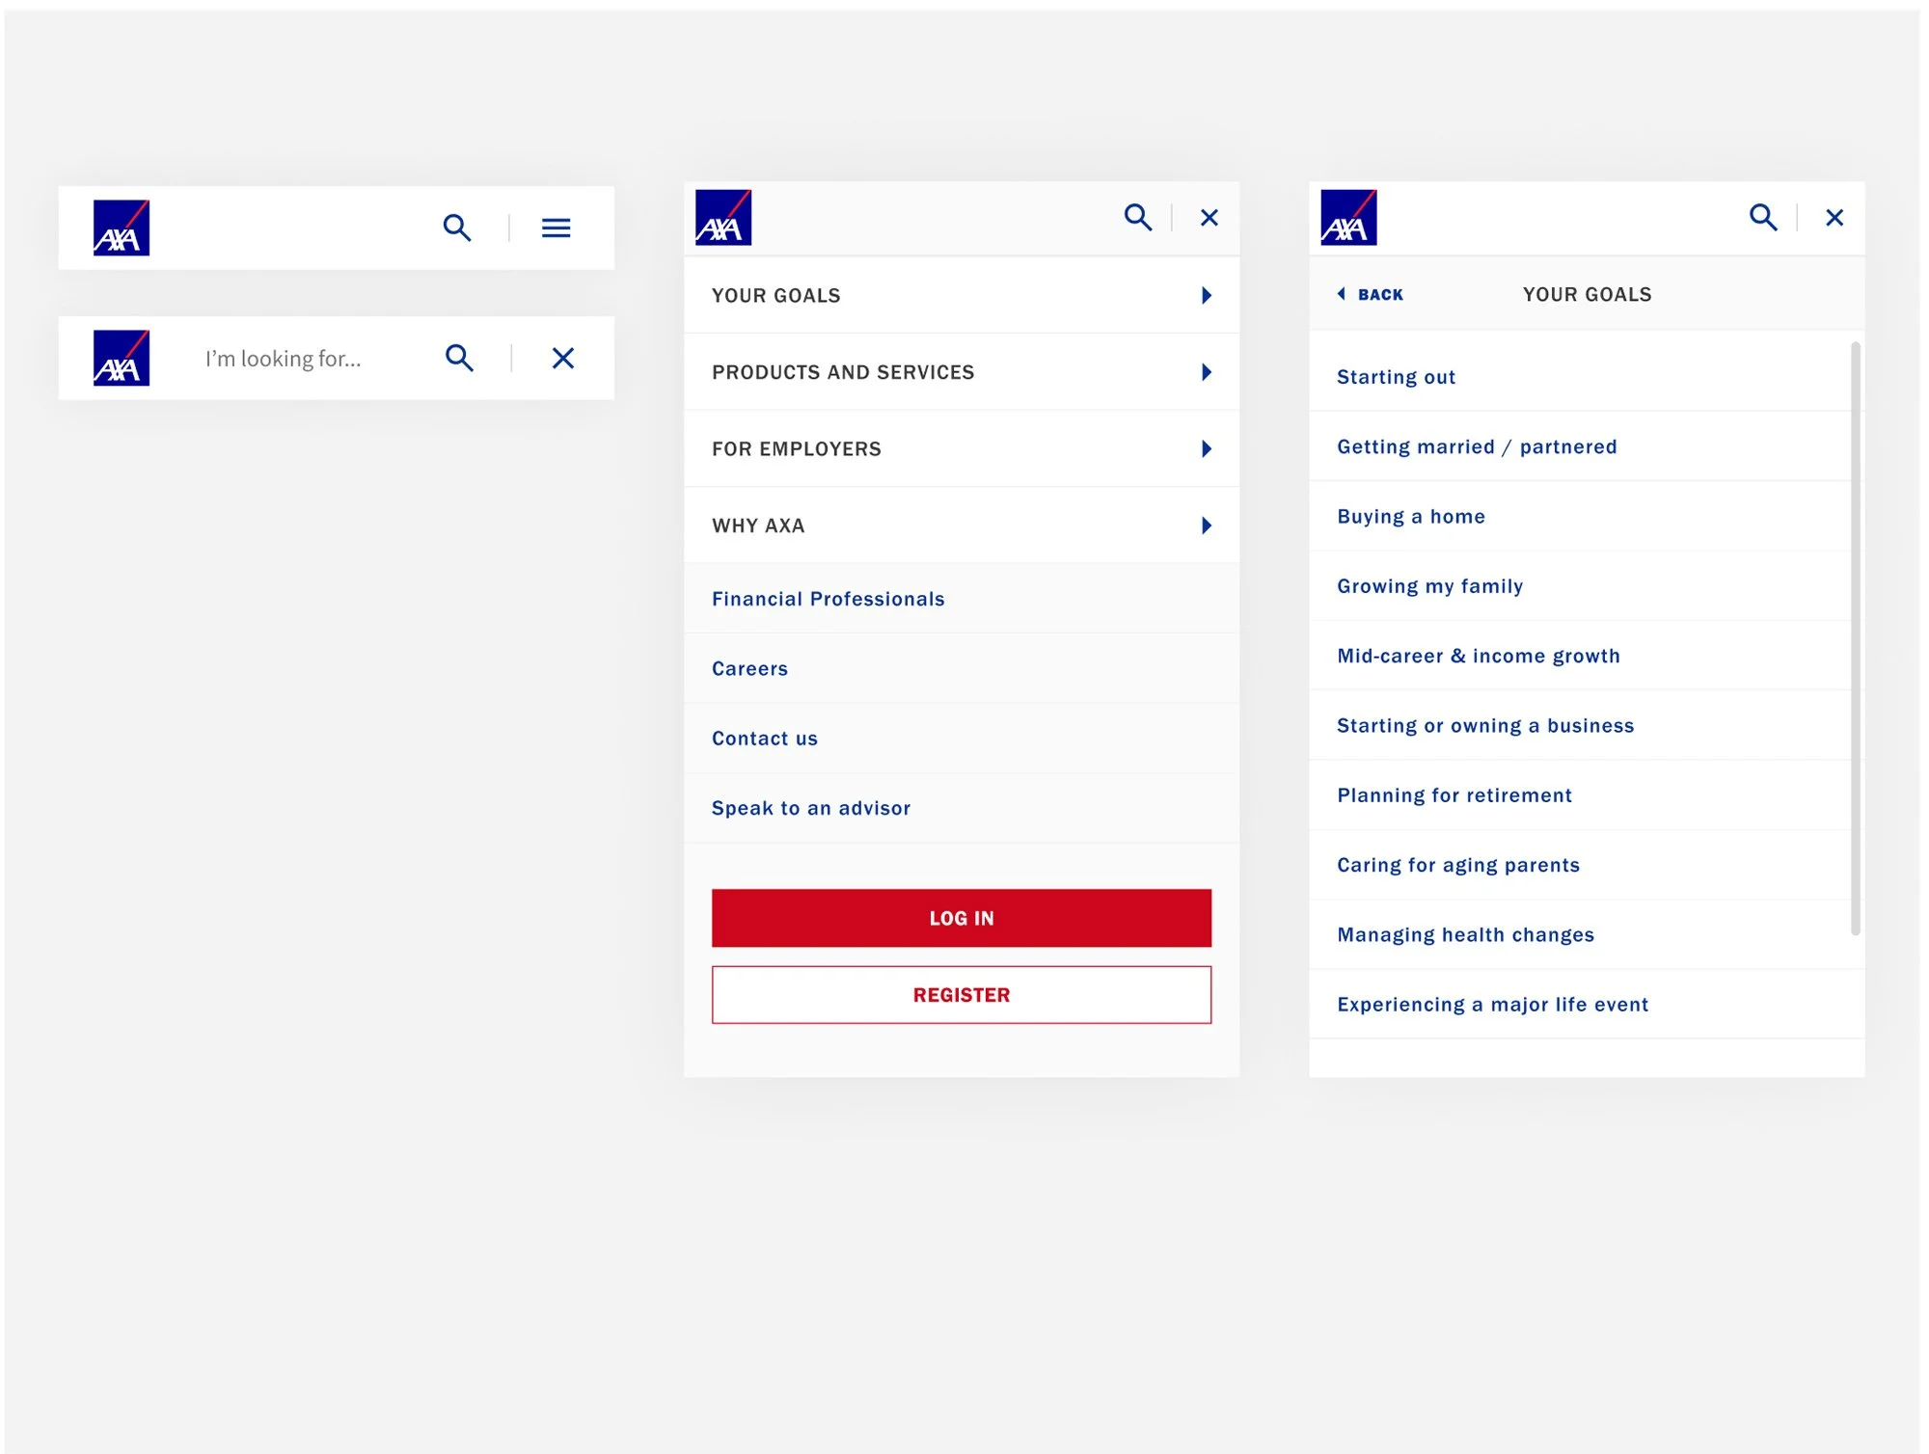Click the REGISTER button

pyautogui.click(x=961, y=994)
